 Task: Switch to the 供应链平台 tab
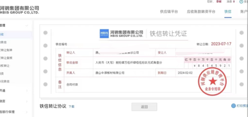click(x=169, y=12)
